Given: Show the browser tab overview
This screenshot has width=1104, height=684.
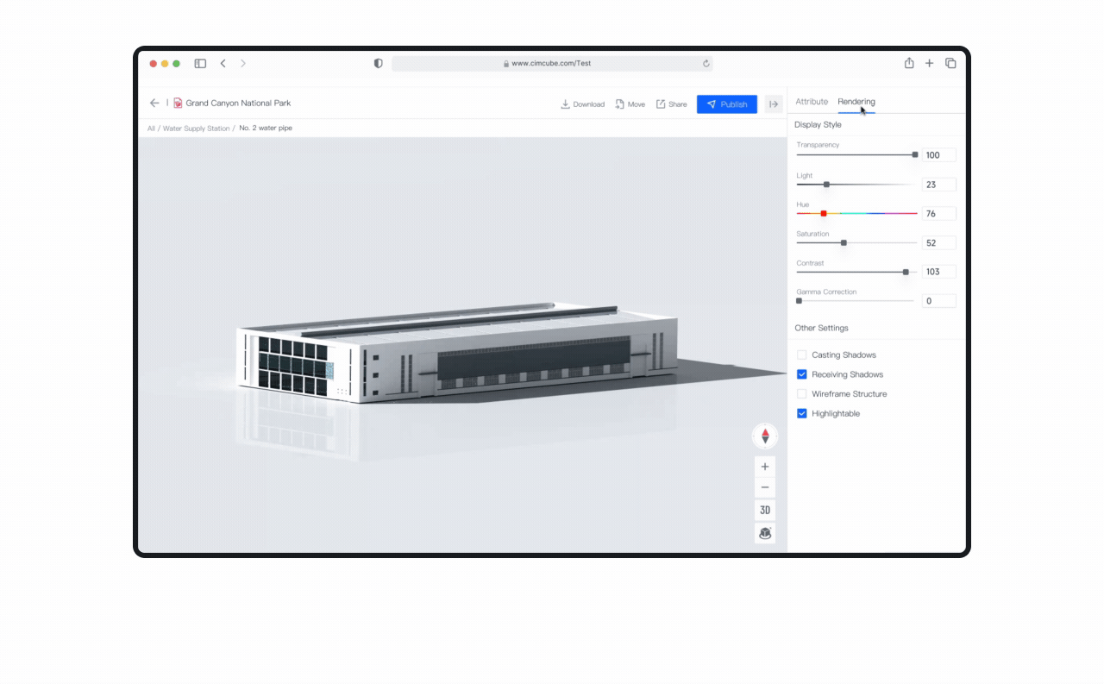Looking at the screenshot, I should [950, 63].
